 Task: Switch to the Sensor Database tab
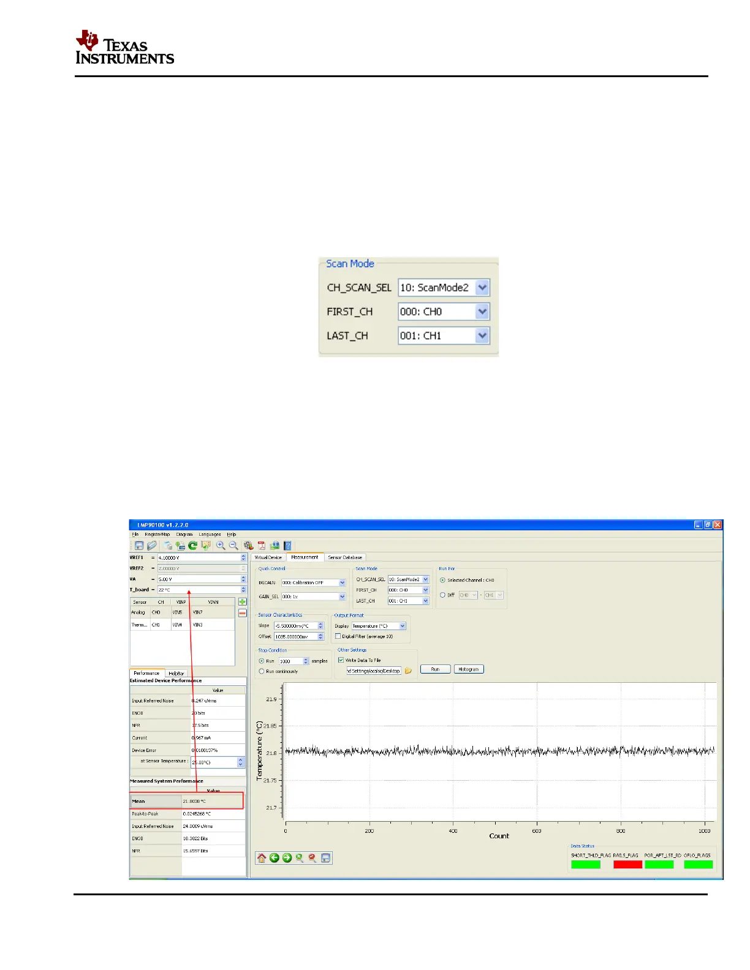click(345, 557)
